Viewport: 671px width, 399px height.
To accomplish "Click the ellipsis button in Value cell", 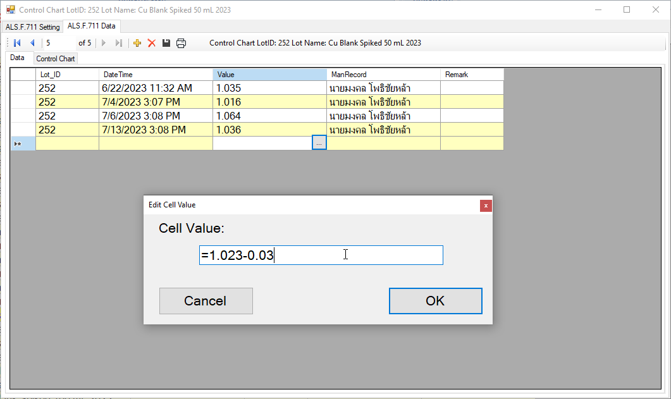I will pyautogui.click(x=319, y=144).
